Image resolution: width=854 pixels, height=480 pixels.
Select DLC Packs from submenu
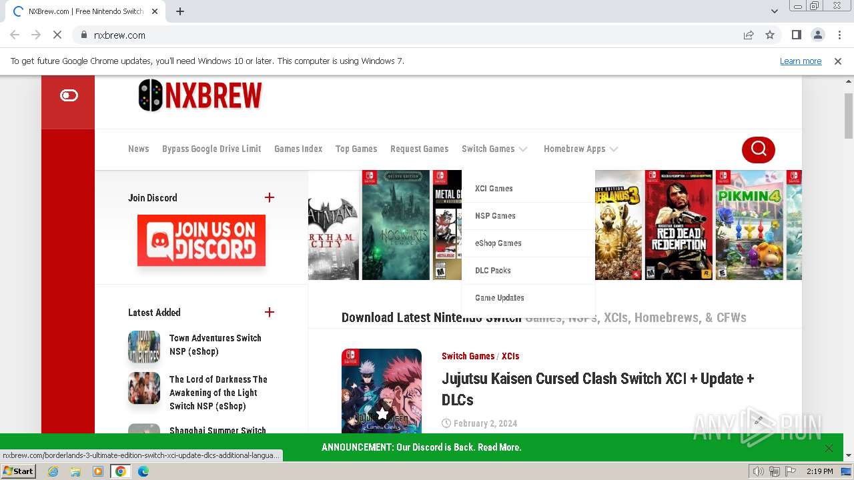click(492, 271)
